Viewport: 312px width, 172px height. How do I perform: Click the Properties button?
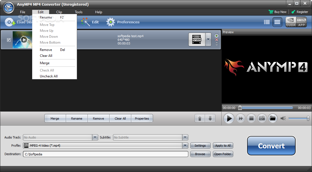coord(142,119)
